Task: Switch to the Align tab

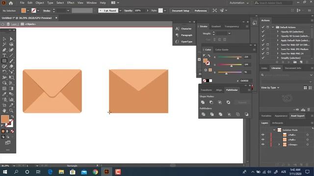Action: [219, 90]
